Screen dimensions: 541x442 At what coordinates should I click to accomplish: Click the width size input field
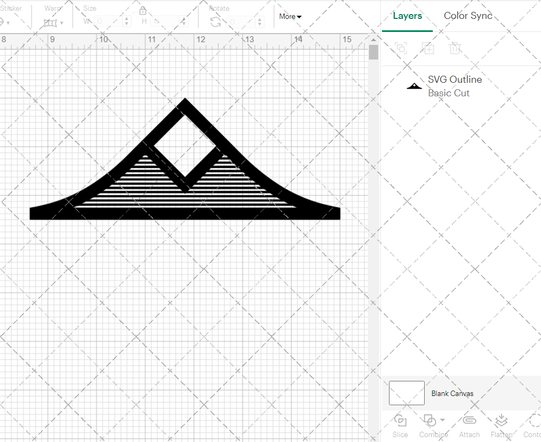pyautogui.click(x=109, y=22)
